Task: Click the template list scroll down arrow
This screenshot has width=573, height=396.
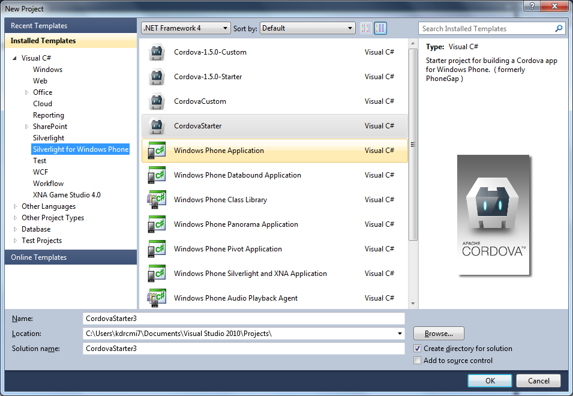Action: pos(413,304)
